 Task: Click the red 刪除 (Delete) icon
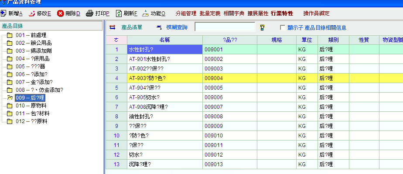61,13
